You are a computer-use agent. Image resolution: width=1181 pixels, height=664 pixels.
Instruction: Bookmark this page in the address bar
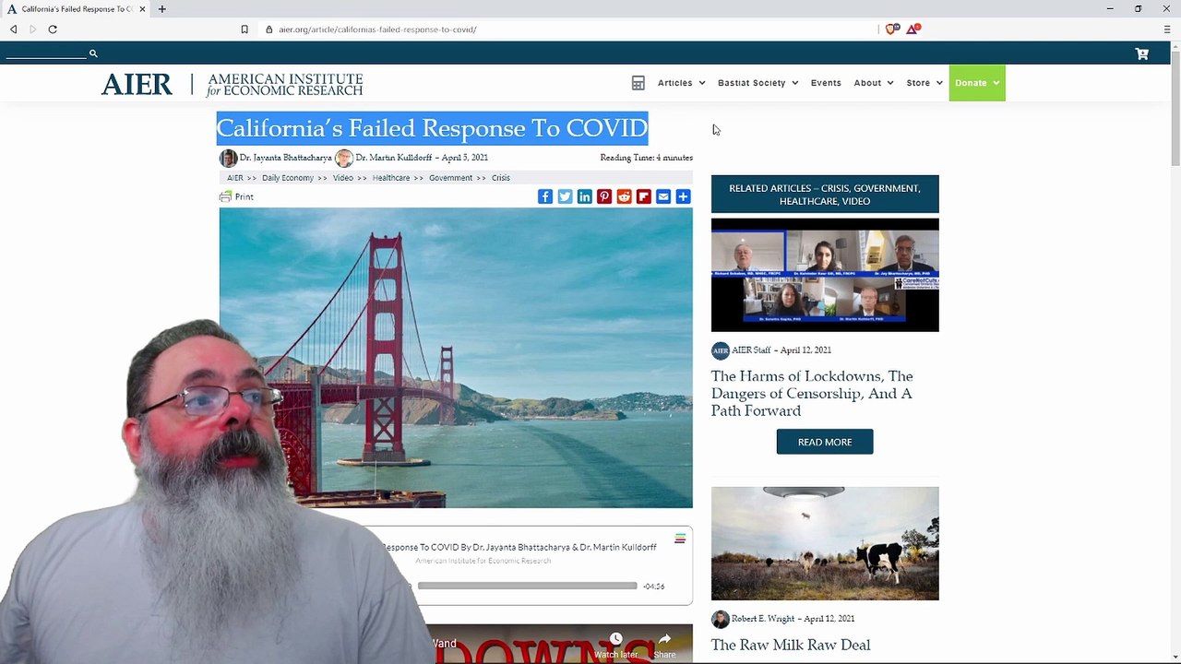click(x=245, y=30)
